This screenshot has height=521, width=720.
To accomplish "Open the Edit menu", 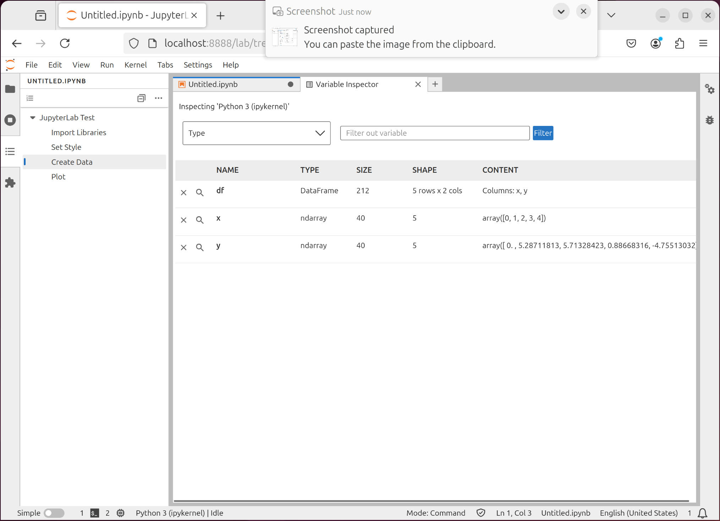I will pyautogui.click(x=55, y=65).
